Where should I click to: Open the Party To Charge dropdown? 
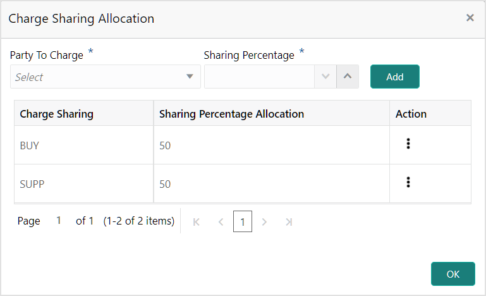pos(105,77)
